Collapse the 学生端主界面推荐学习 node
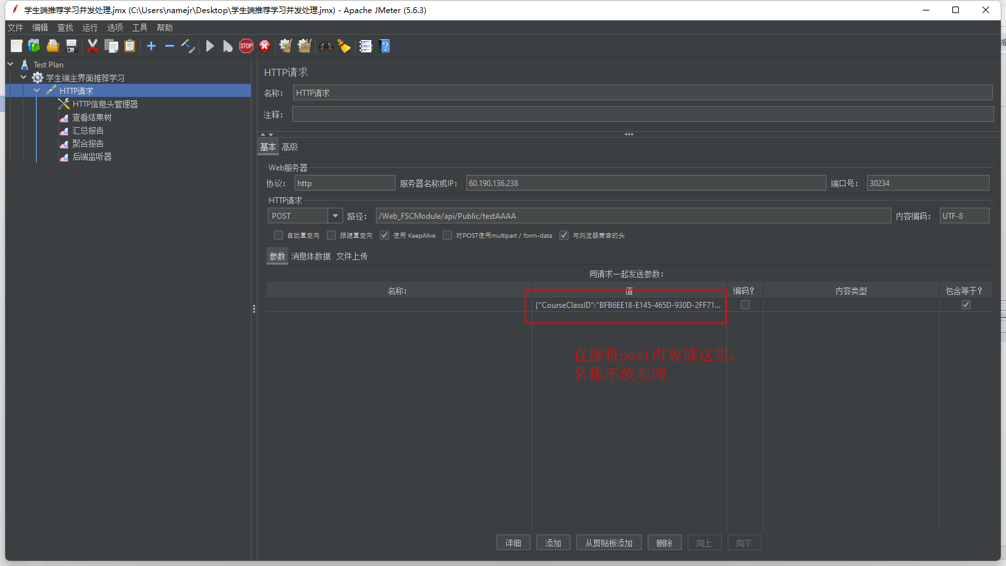 [24, 77]
